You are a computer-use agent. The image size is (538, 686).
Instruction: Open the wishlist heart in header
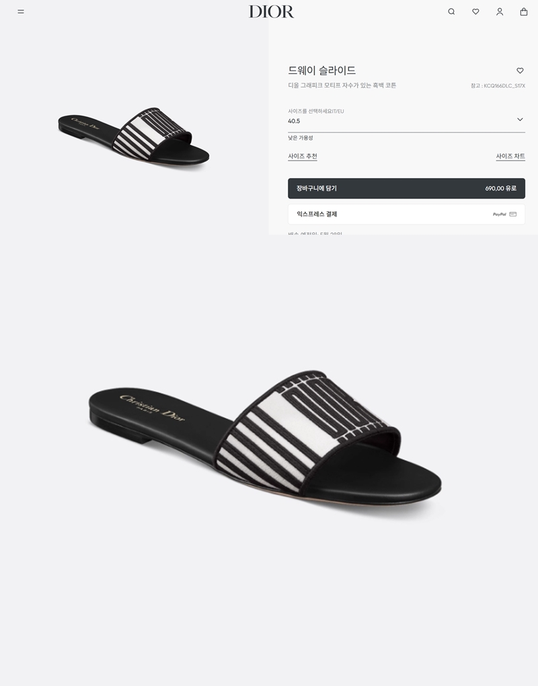[x=475, y=12]
